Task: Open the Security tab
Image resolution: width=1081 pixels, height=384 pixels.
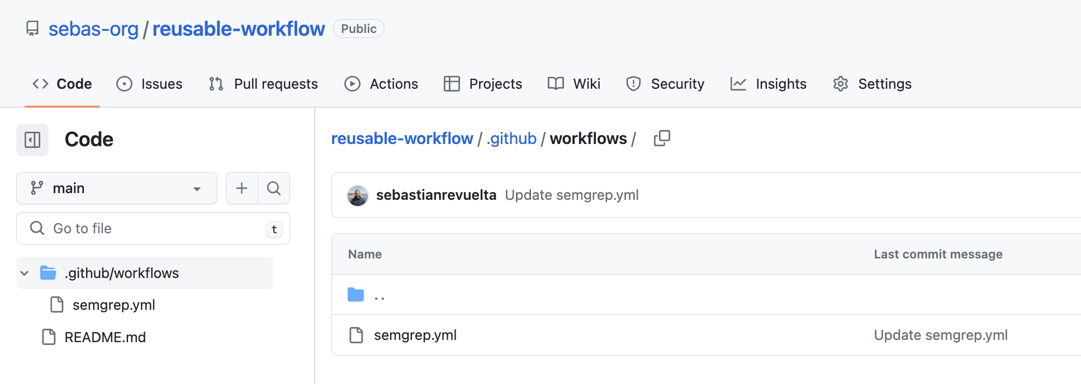Action: [x=665, y=84]
